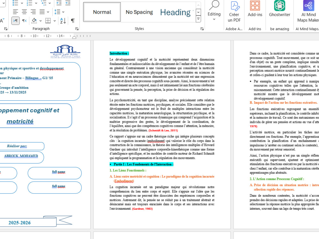319x239 pixels.
Task: Center align the text
Action: [x=25, y=12]
